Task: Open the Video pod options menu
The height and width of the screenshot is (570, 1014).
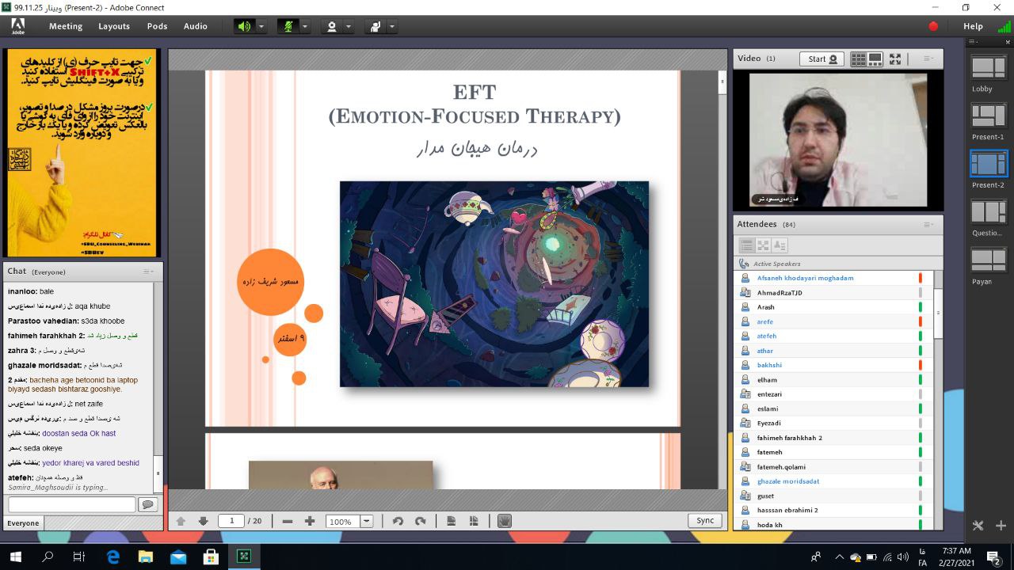Action: 928,59
